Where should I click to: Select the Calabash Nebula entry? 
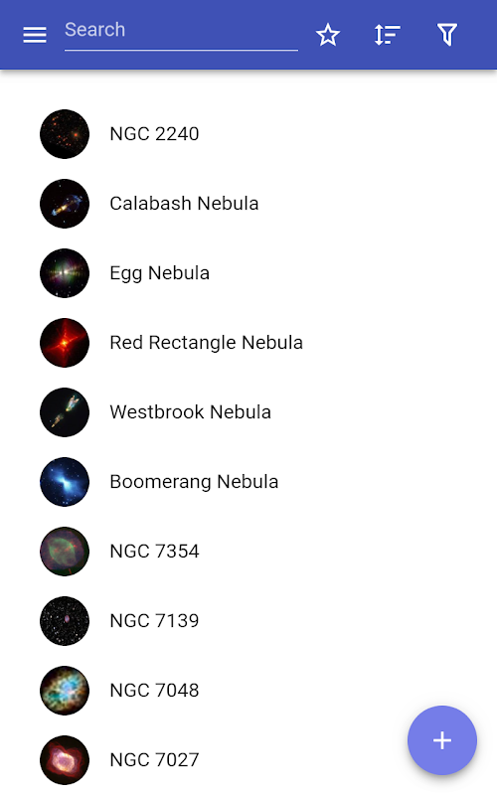click(x=248, y=204)
